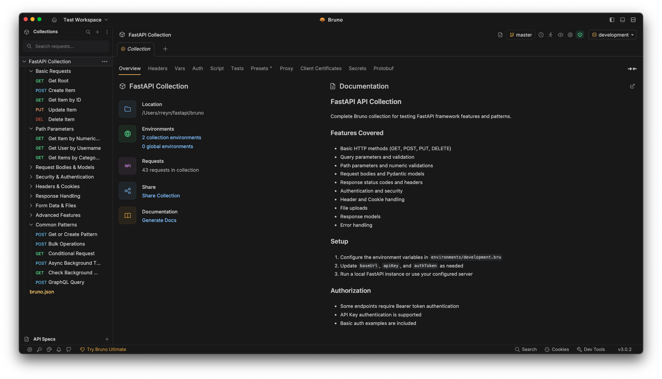This screenshot has height=379, width=662.
Task: Click the Generate Docs link
Action: (x=159, y=220)
